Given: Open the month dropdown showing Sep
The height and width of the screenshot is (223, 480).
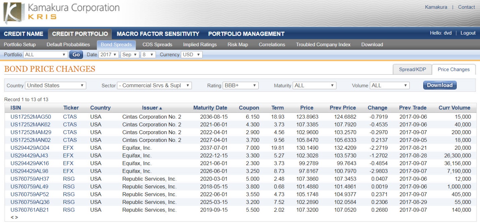Looking at the screenshot, I should (130, 55).
